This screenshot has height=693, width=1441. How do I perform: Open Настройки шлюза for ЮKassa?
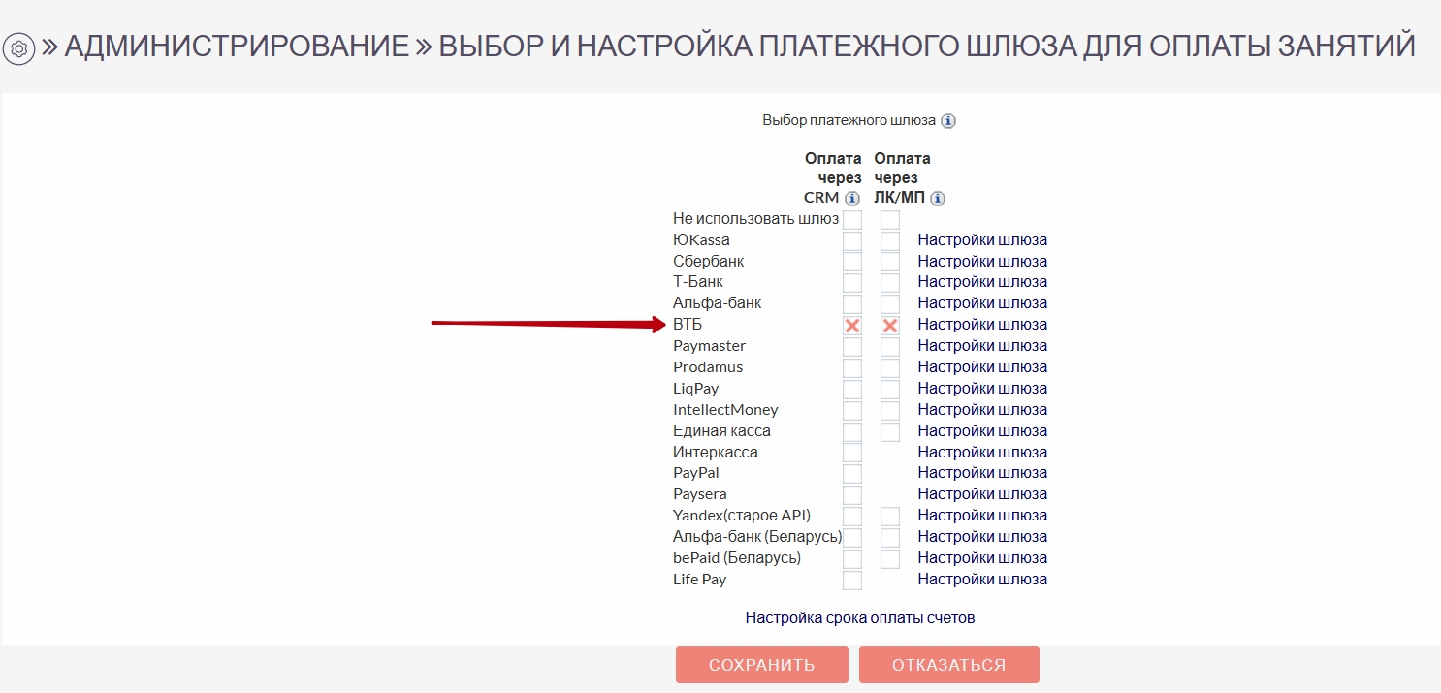pyautogui.click(x=982, y=240)
